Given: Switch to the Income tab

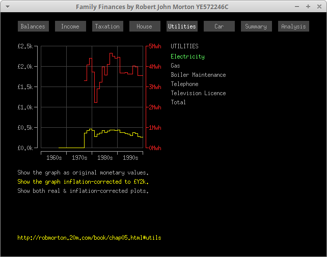Looking at the screenshot, I should pos(70,26).
